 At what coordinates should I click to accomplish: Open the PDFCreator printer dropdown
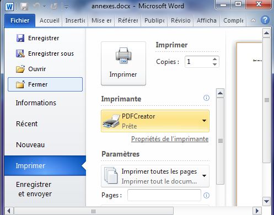click(x=155, y=121)
